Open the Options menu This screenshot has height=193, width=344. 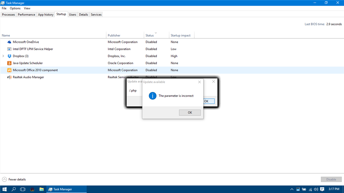pyautogui.click(x=15, y=8)
